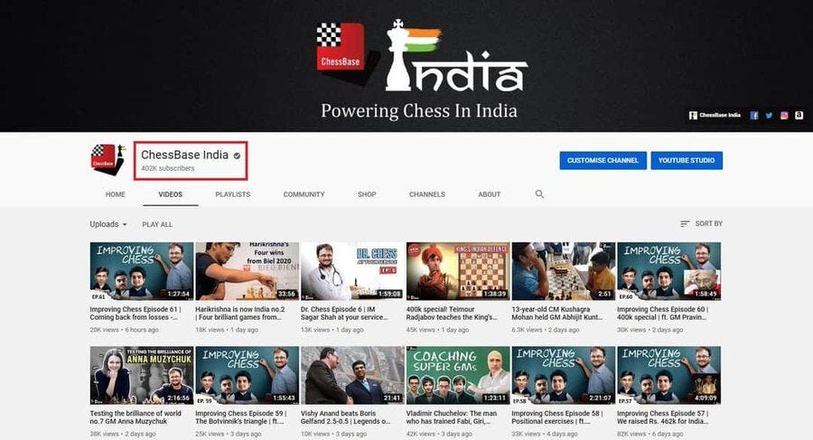The width and height of the screenshot is (813, 440).
Task: Click the Customise Channel button
Action: (x=603, y=160)
